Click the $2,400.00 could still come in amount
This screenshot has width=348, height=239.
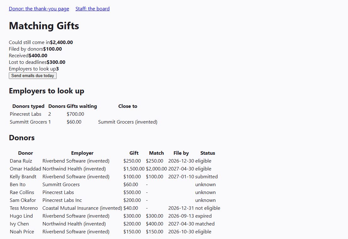[x=61, y=42]
